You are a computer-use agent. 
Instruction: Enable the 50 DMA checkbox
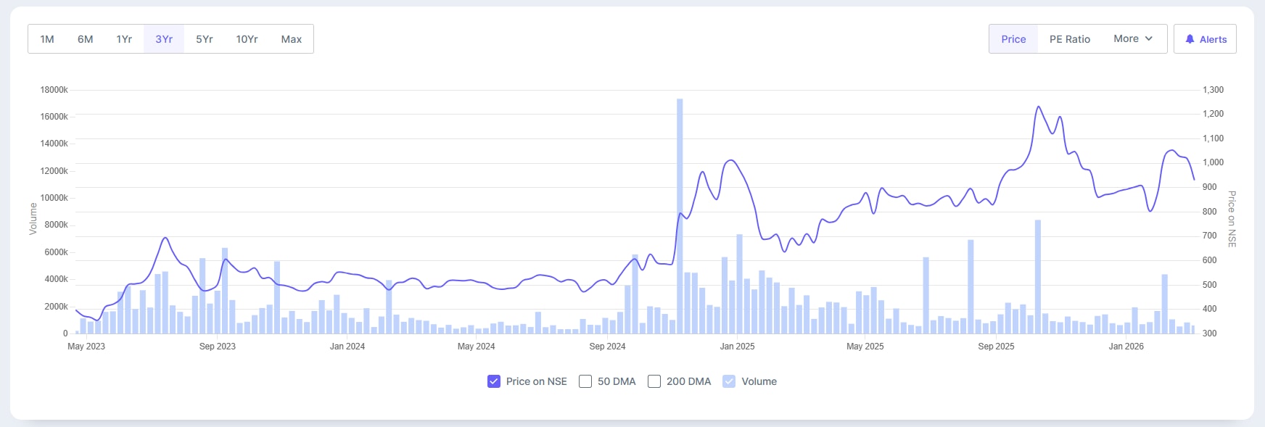point(585,381)
